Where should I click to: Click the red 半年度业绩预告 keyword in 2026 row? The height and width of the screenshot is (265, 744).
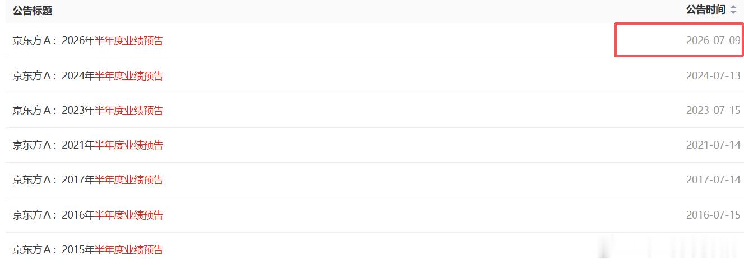coord(129,41)
